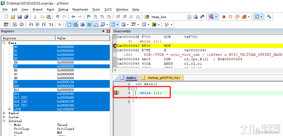Click the Find icon beside the Heap_Size box
This screenshot has height=136, width=283.
point(196,17)
